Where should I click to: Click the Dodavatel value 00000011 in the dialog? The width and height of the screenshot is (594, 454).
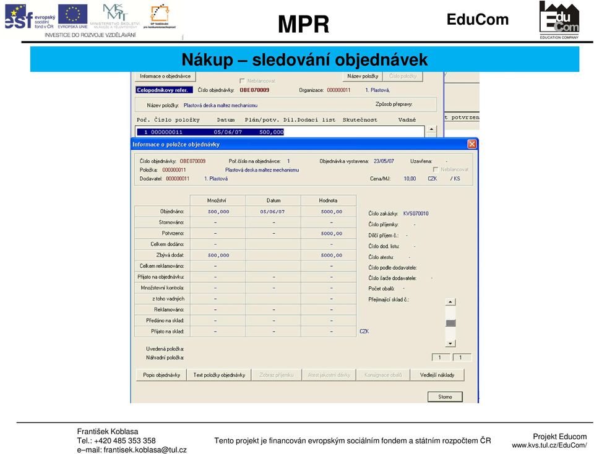coord(178,179)
